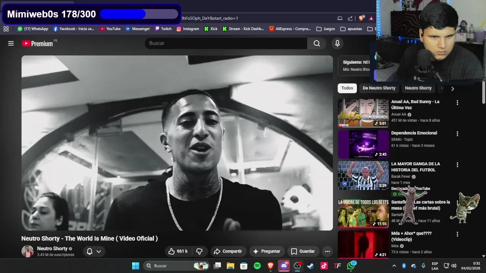Open the cast/screen icon in address bar

pos(340,18)
